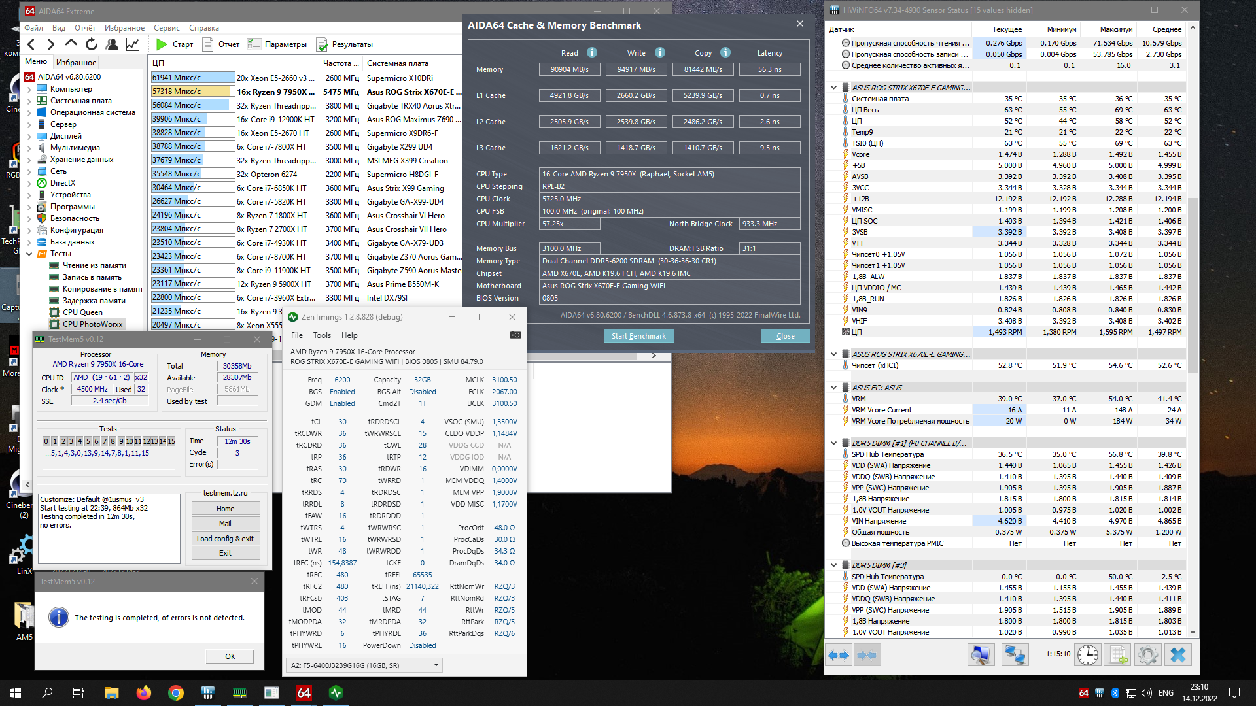Collapse the Тесты tree node
This screenshot has height=706, width=1256.
pos(29,254)
